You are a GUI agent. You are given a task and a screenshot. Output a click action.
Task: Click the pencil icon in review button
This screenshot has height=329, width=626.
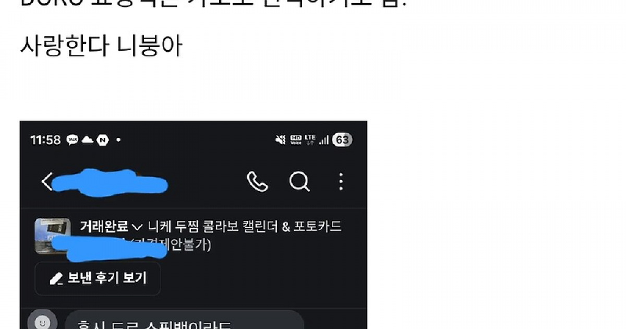pyautogui.click(x=56, y=279)
